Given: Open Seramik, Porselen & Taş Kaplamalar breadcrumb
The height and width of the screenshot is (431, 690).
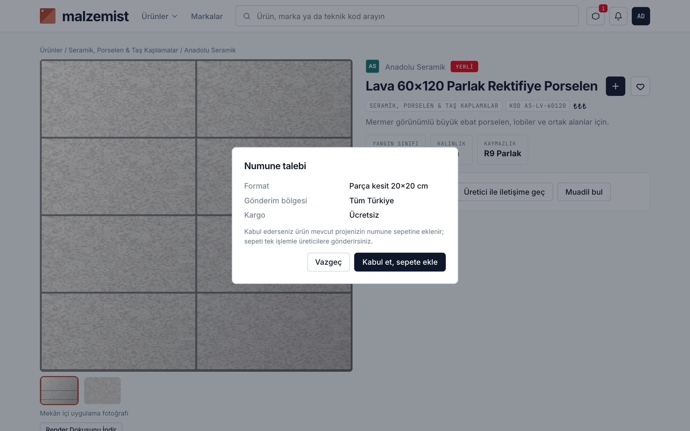Looking at the screenshot, I should coord(123,50).
